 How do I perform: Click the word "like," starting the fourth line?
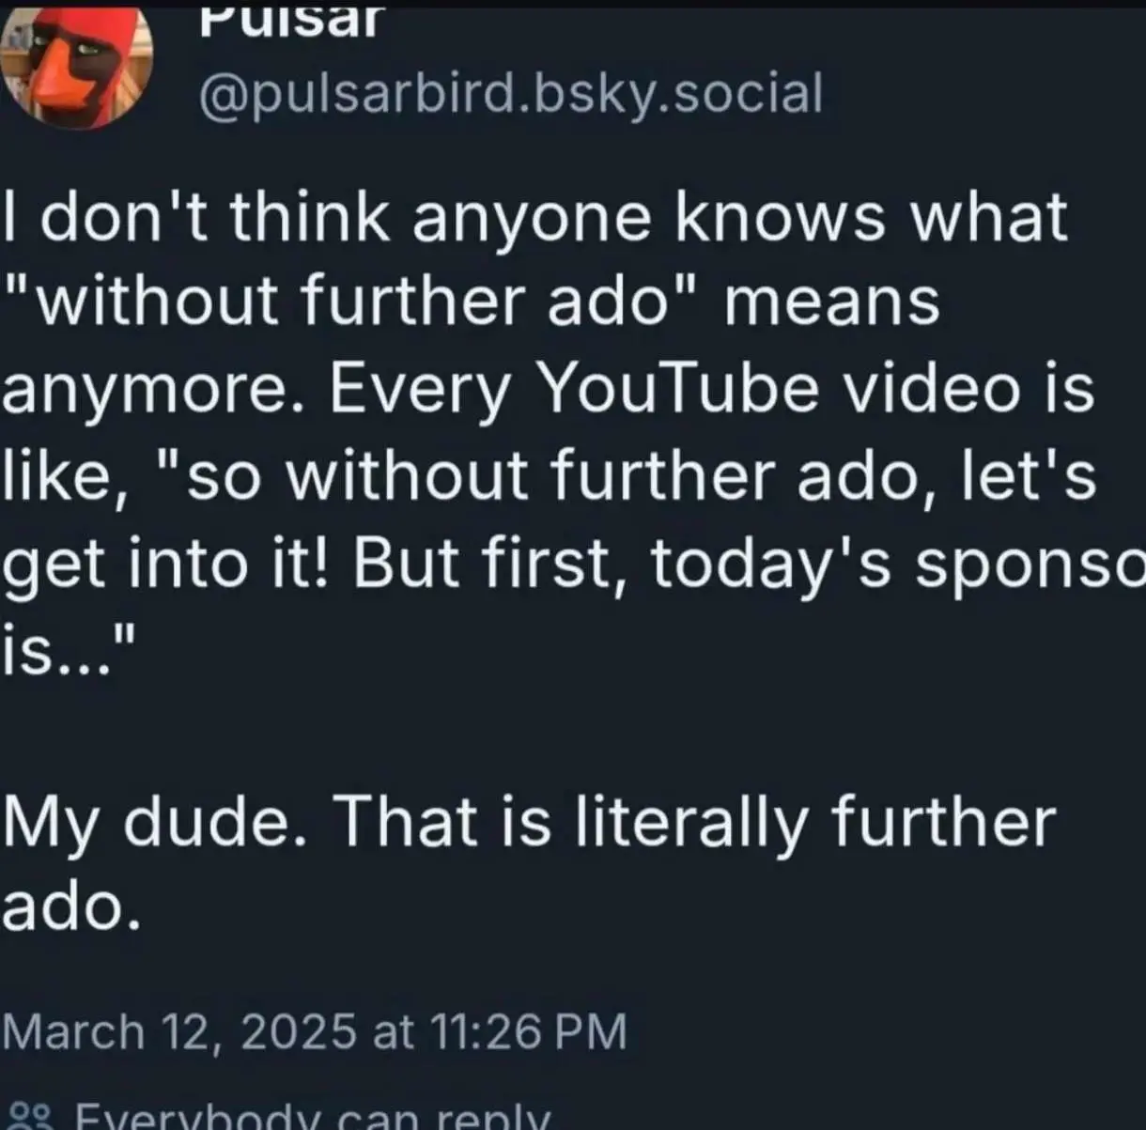[64, 475]
